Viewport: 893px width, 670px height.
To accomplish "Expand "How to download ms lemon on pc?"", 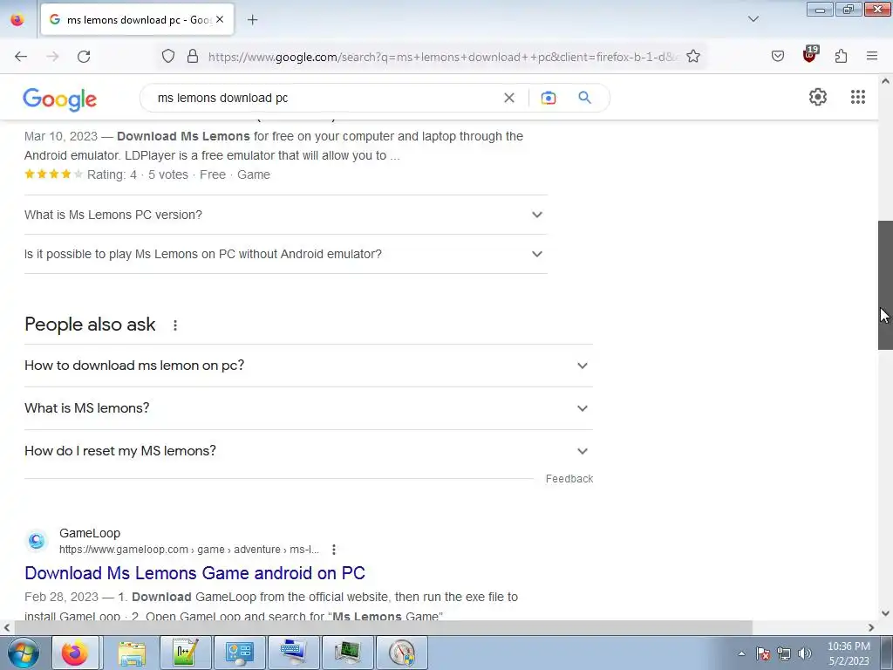I will point(308,366).
